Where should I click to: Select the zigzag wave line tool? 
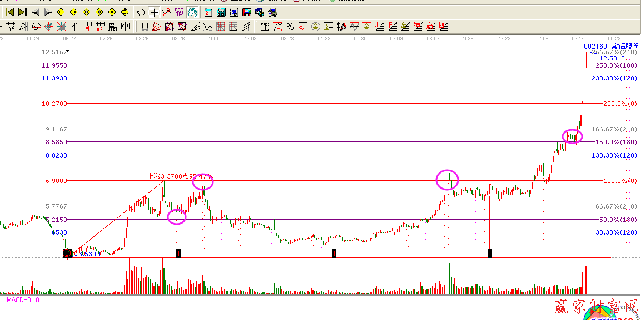coord(208,26)
